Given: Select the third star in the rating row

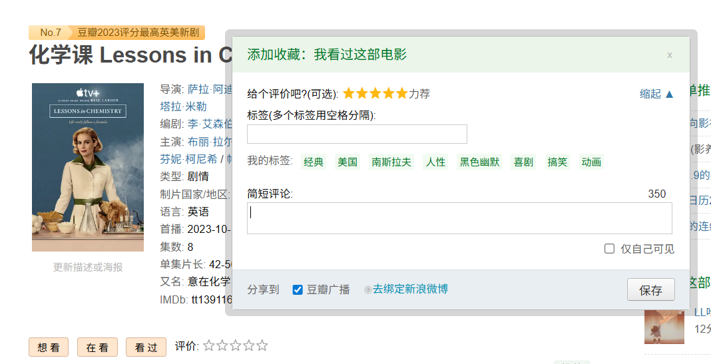Looking at the screenshot, I should click(375, 93).
